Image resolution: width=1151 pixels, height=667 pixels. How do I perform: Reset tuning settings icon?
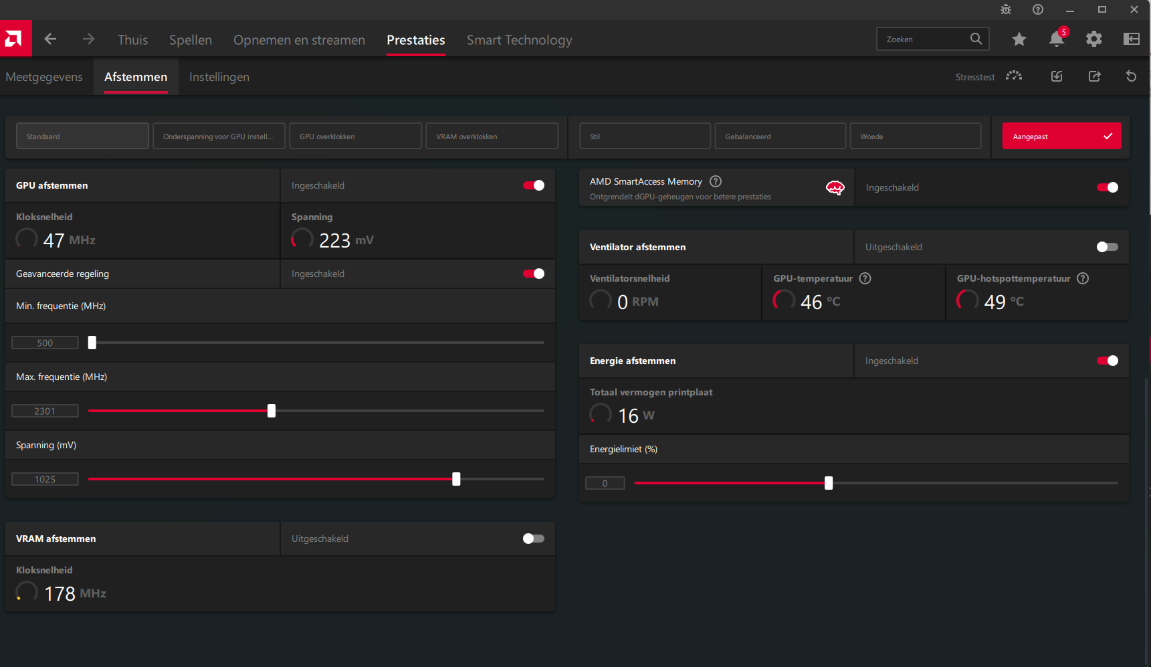1132,76
